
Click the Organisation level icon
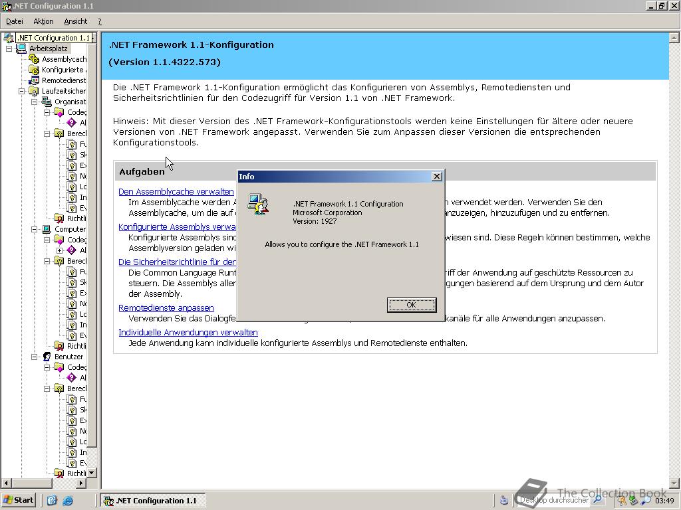47,102
